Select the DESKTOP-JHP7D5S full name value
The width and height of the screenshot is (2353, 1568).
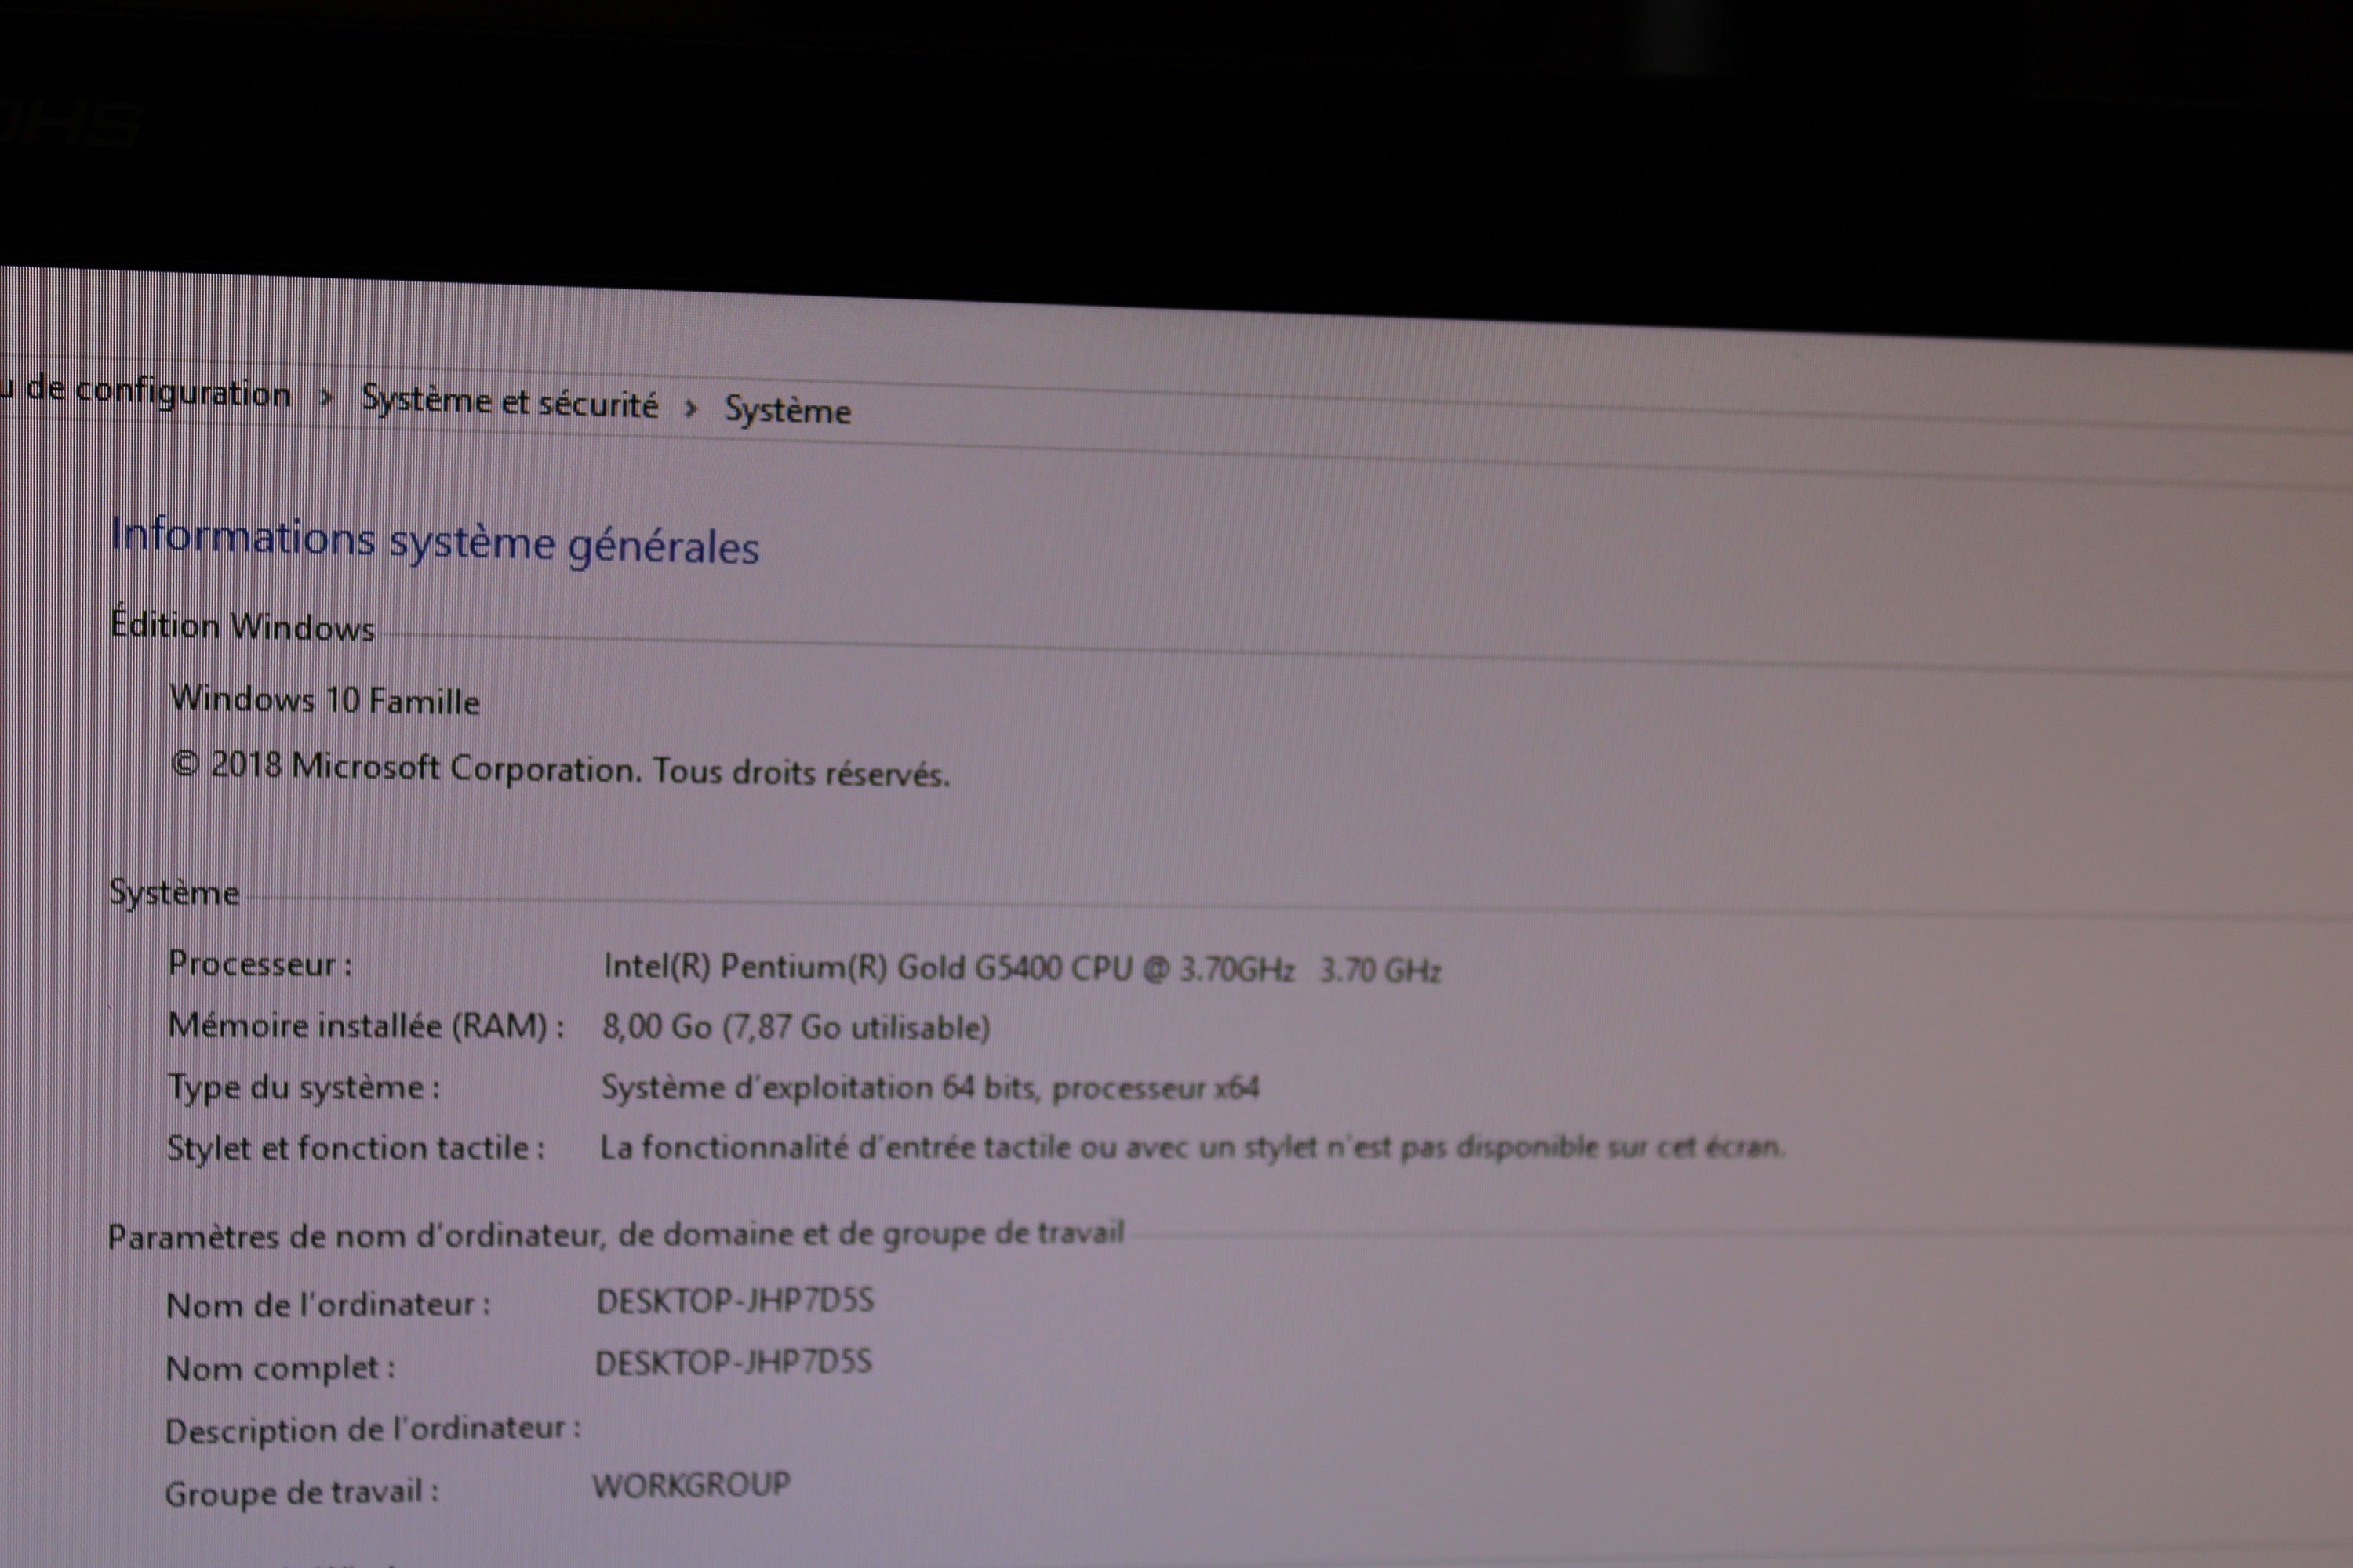tap(733, 1363)
